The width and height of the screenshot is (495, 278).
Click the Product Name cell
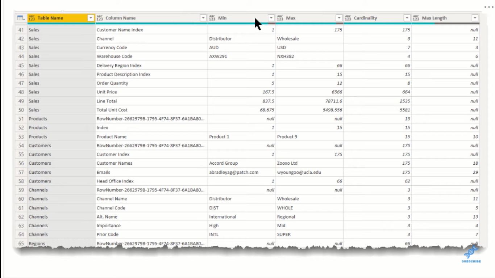(x=151, y=137)
